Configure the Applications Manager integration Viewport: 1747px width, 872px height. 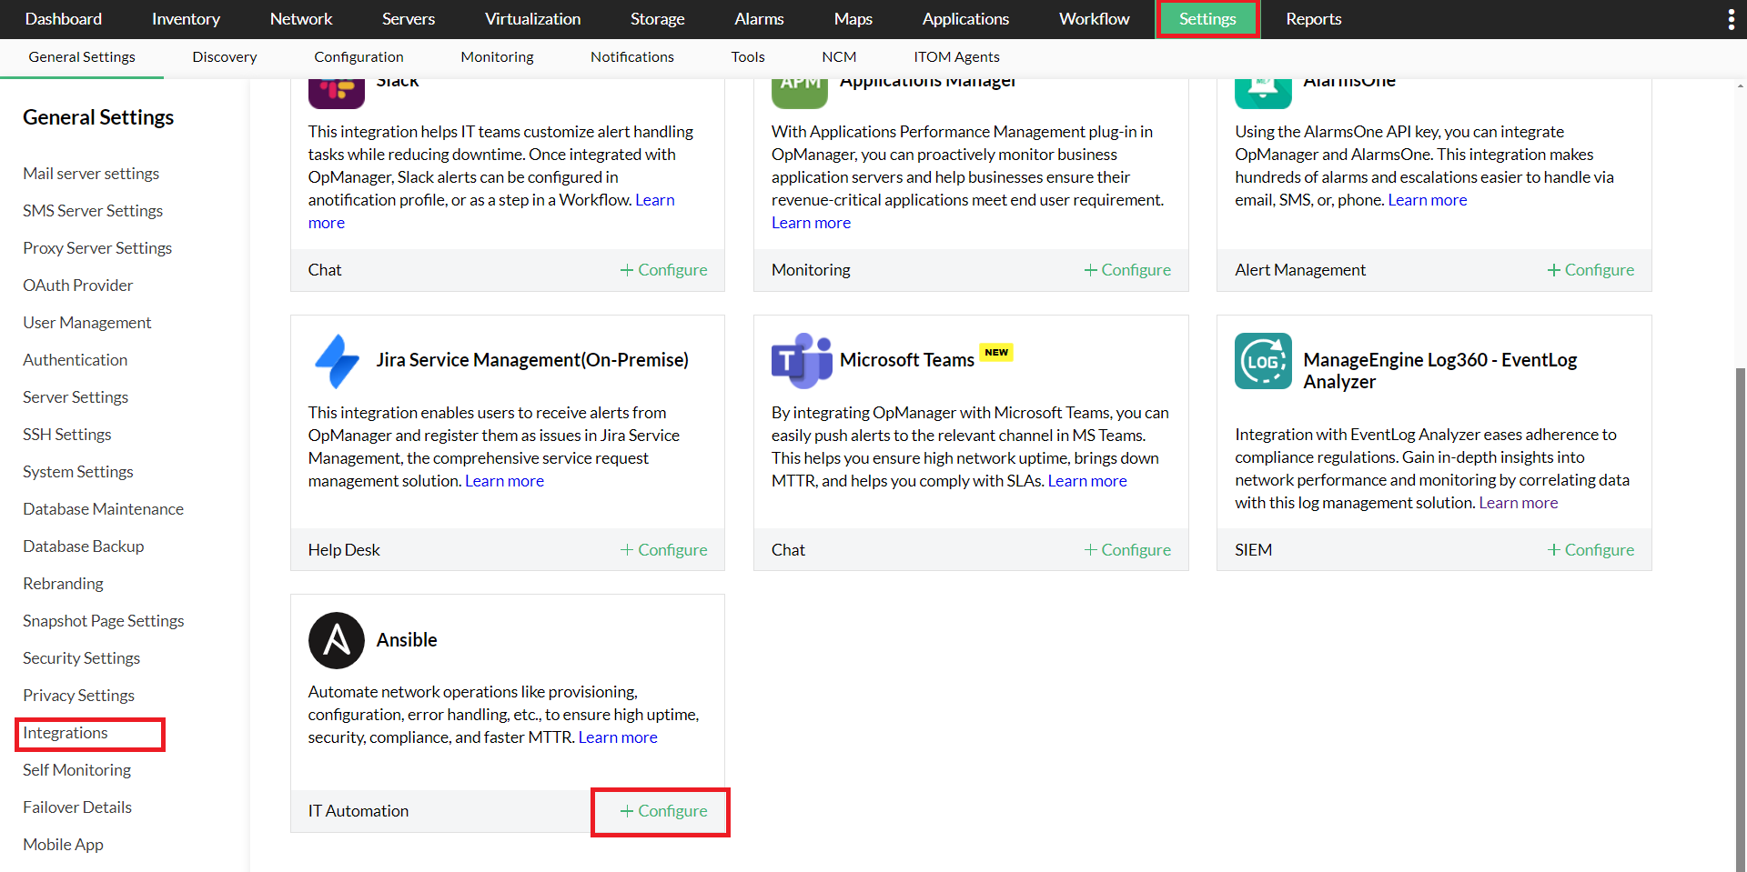[1127, 270]
